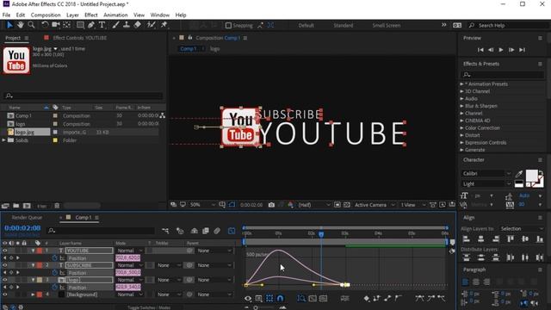The width and height of the screenshot is (551, 310).
Task: Toggle snap in the graph editor
Action: coord(280,299)
